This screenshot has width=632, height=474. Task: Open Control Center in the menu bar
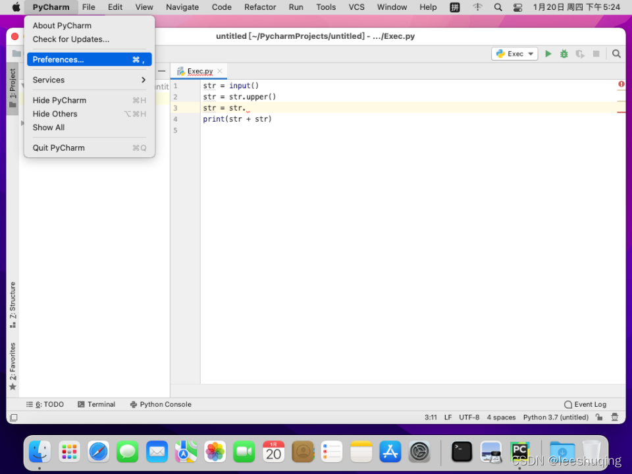(x=517, y=7)
